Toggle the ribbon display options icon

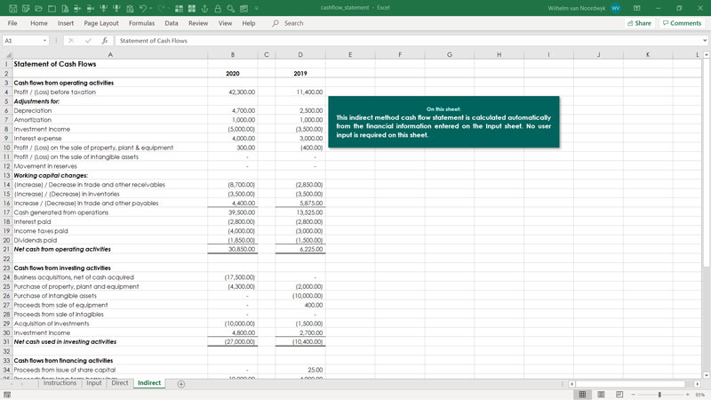(636, 8)
